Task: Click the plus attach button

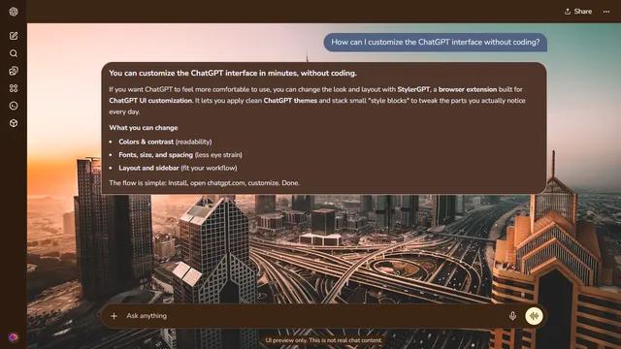Action: tap(114, 316)
